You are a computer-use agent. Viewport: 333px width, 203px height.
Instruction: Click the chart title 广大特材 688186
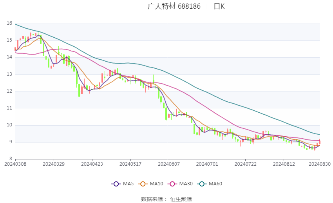pos(174,6)
